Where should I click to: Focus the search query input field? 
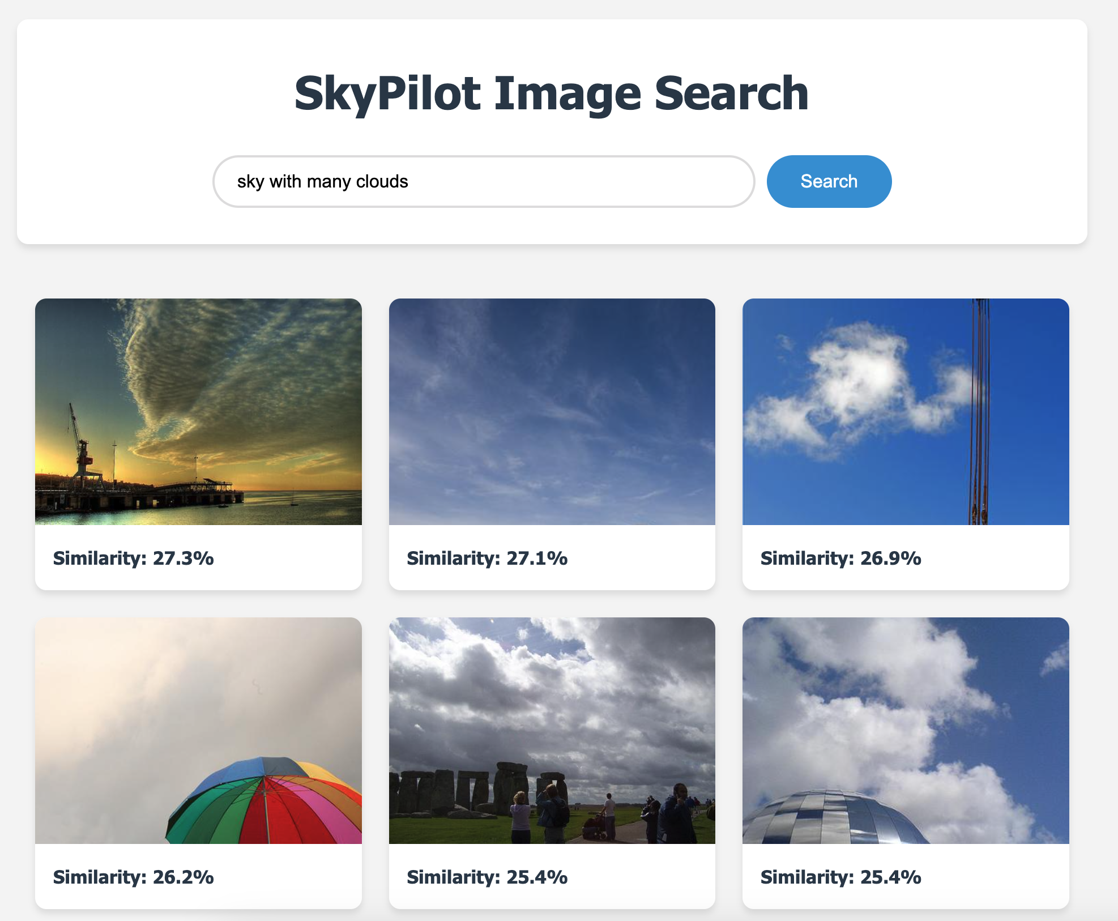484,181
